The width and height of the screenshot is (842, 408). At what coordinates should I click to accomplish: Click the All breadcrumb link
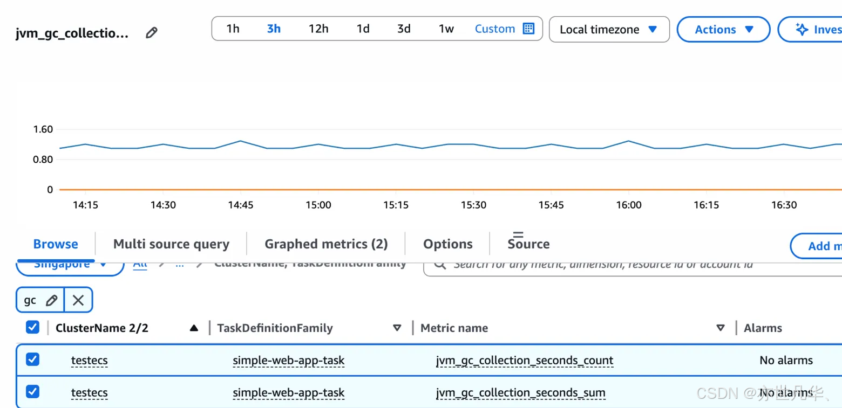pos(140,265)
